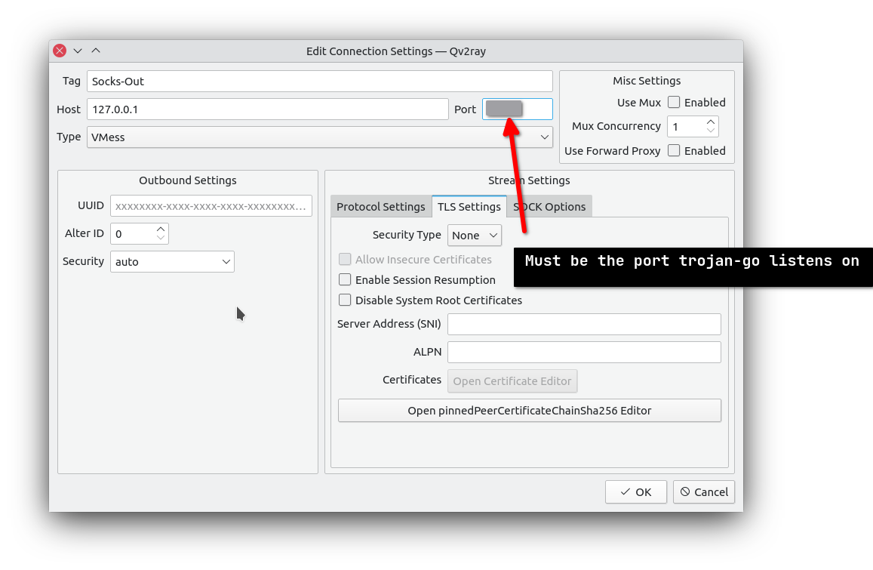Viewport: 873px width, 570px height.
Task: Toggle Enable Session Resumption checkbox
Action: (345, 279)
